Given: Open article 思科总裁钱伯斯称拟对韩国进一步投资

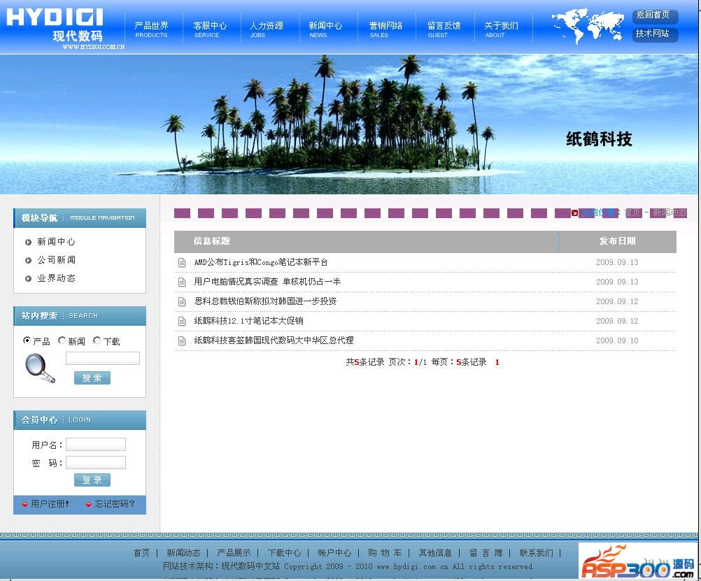Looking at the screenshot, I should click(265, 301).
